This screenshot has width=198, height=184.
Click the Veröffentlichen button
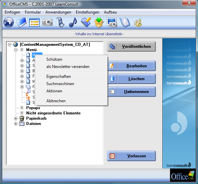[131, 46]
